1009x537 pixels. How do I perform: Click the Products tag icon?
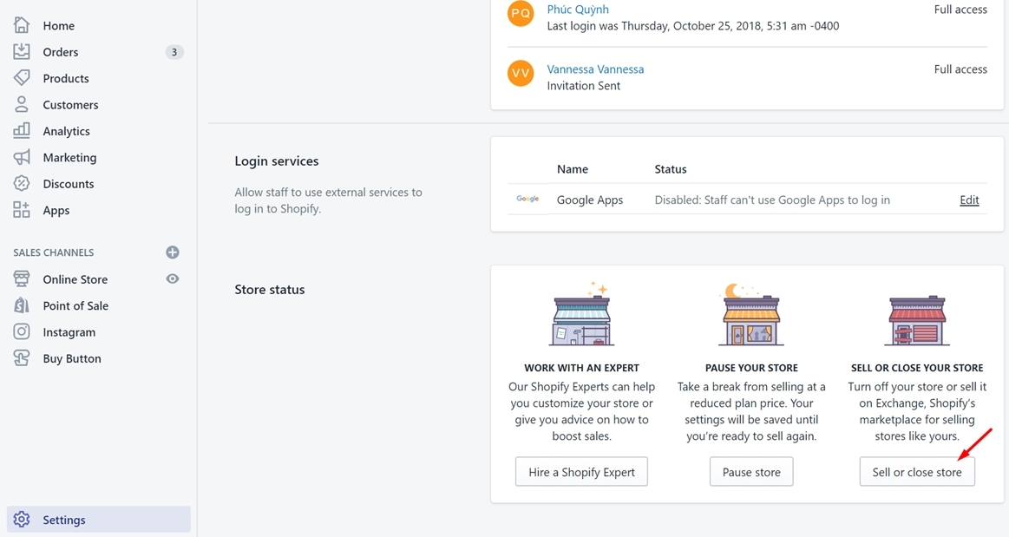22,78
